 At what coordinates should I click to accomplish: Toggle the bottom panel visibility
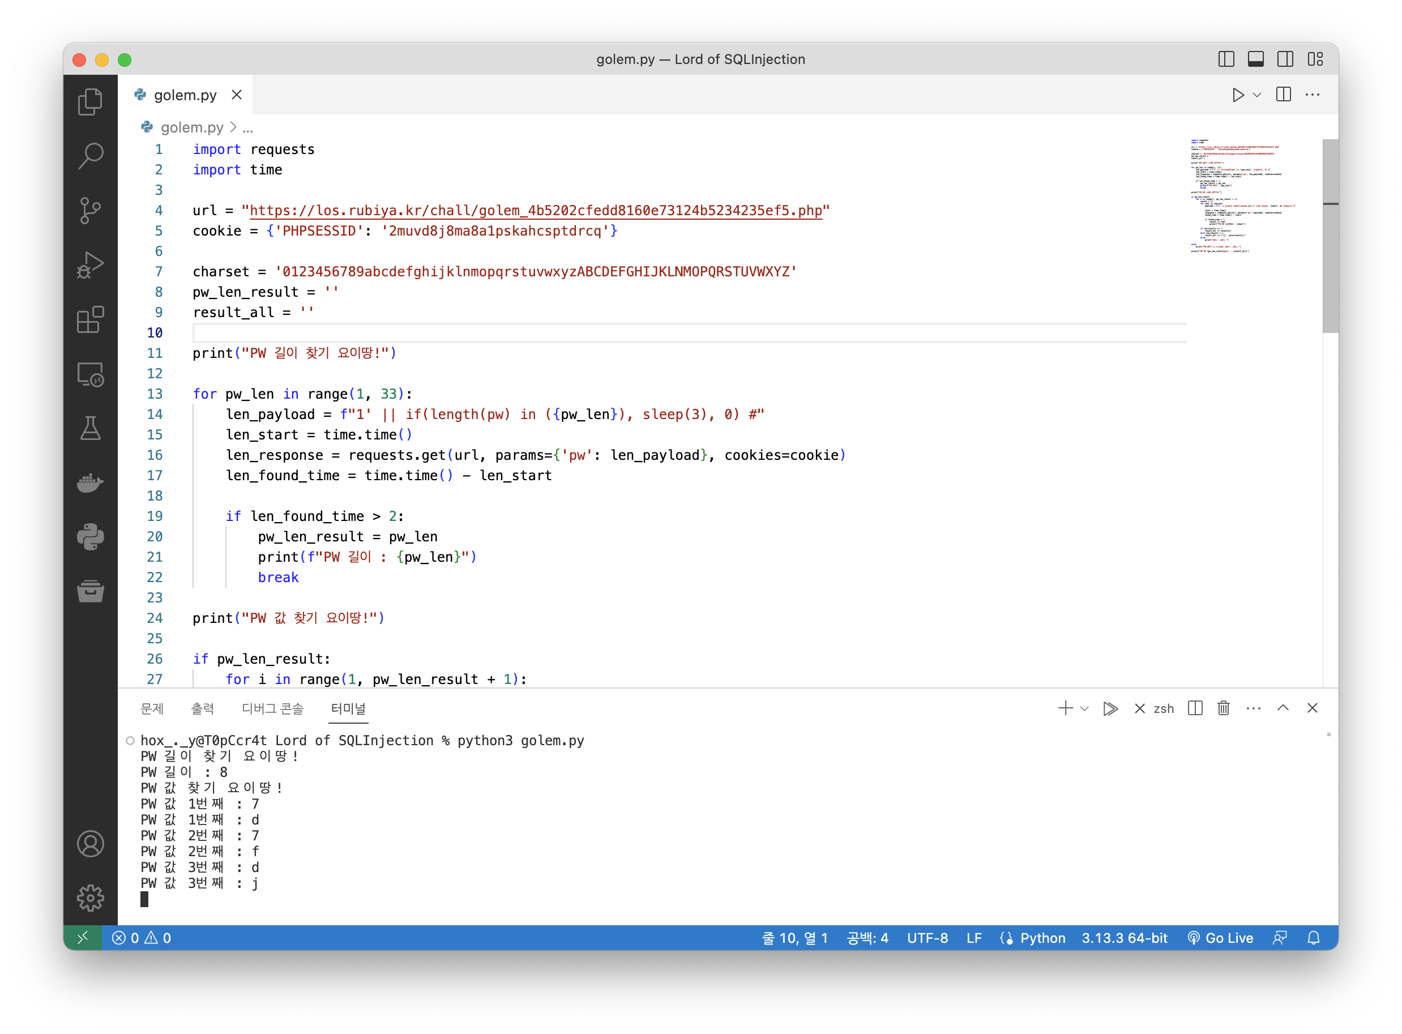click(x=1255, y=59)
